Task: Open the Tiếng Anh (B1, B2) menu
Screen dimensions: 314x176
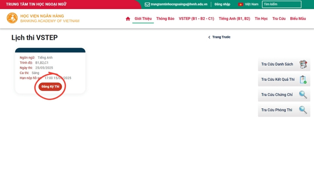Action: [x=234, y=19]
